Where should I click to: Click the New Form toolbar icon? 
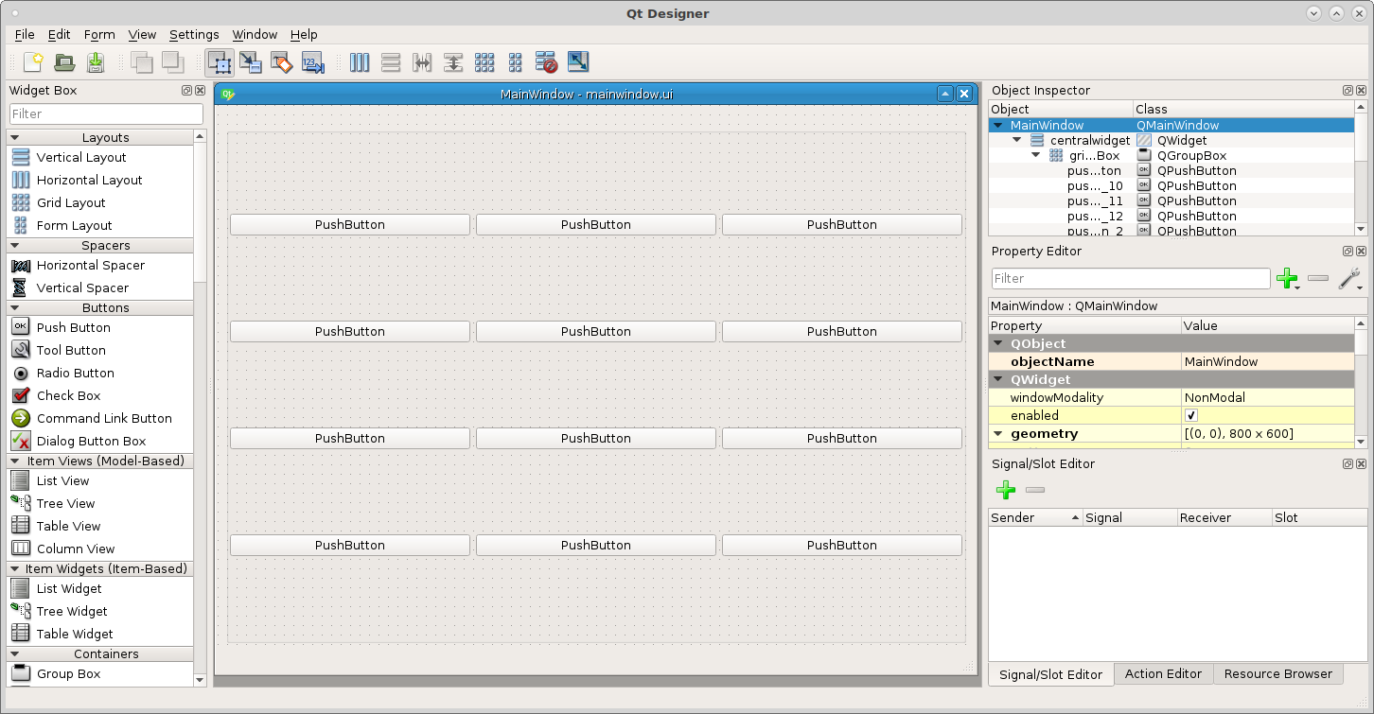coord(33,62)
